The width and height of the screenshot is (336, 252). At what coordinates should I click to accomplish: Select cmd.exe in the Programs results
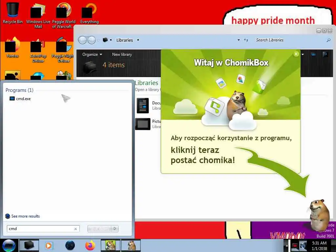23,99
